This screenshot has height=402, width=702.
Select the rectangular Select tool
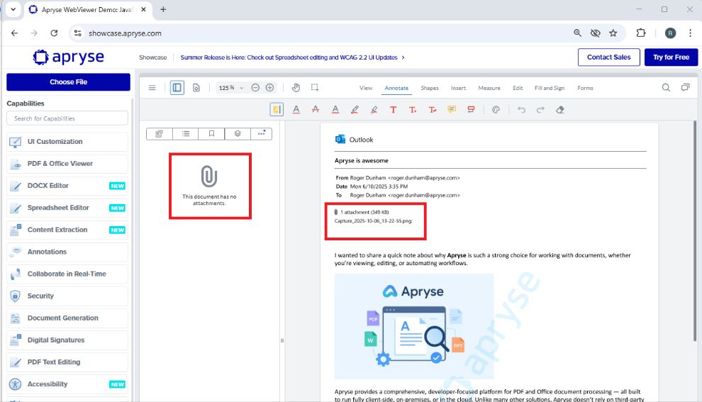(315, 88)
